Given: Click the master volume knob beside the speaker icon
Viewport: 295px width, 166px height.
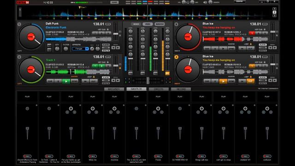Looking at the screenshot, I should [x=210, y=2].
